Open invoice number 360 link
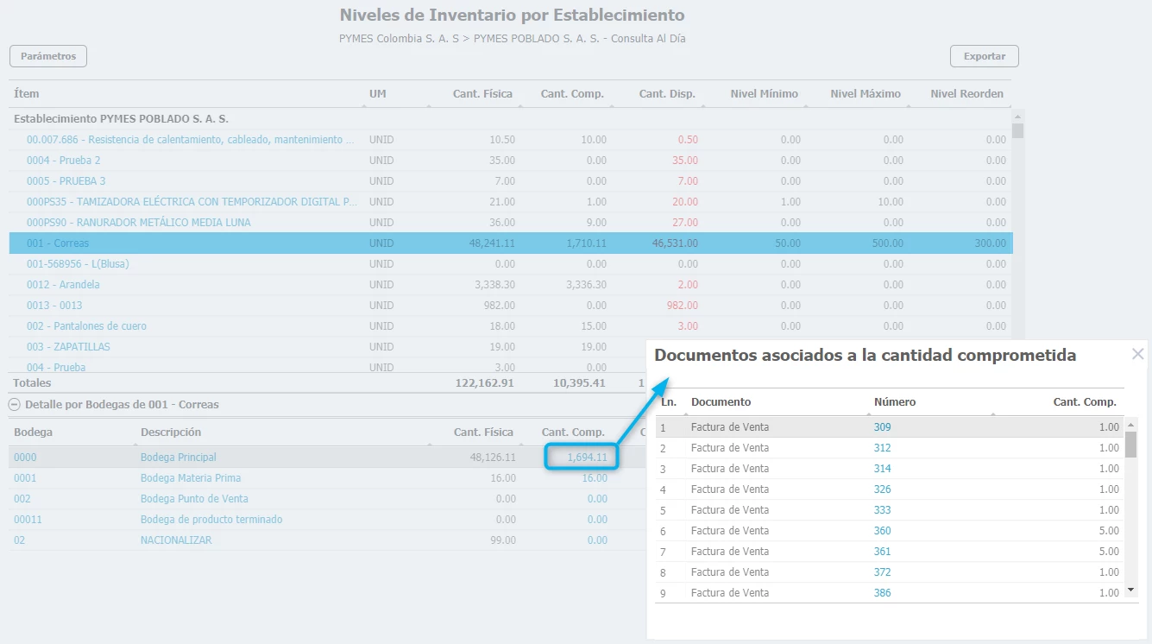 [882, 531]
